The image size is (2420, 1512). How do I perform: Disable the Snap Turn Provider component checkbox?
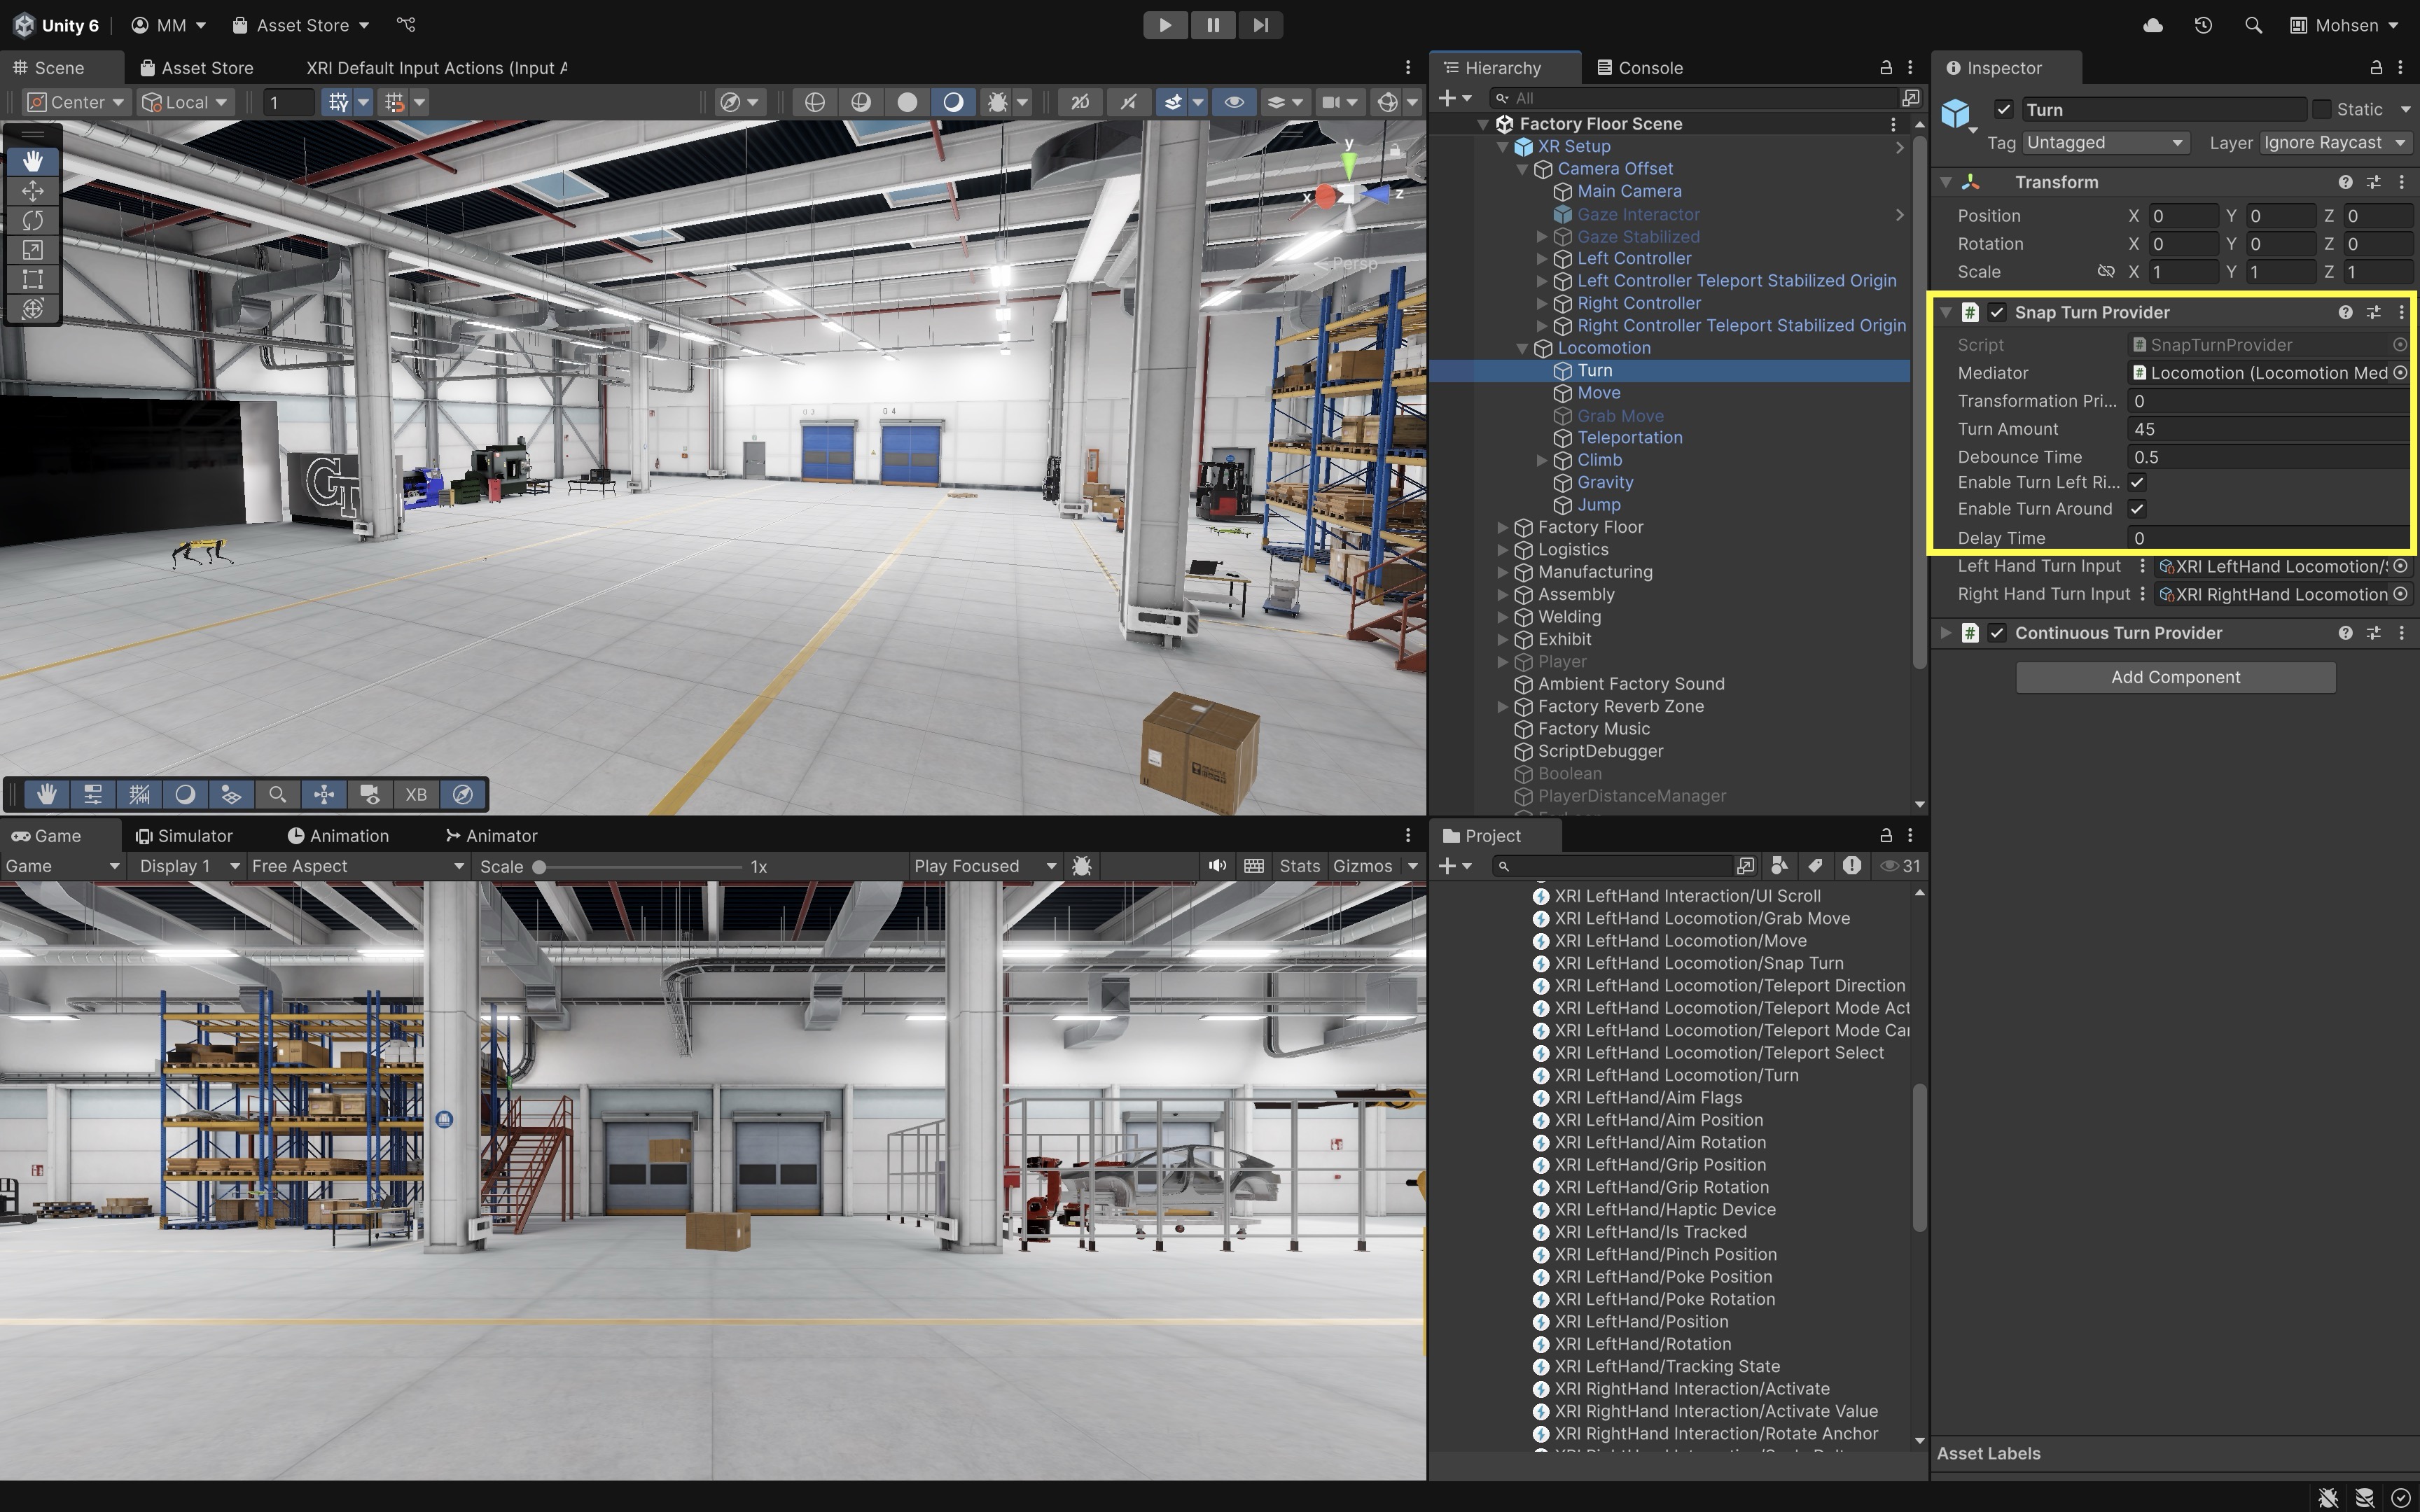[1997, 312]
